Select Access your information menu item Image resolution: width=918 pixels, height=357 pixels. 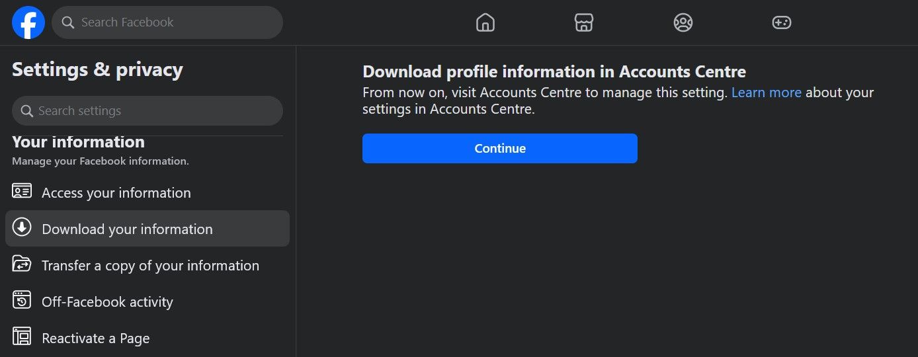tap(116, 193)
